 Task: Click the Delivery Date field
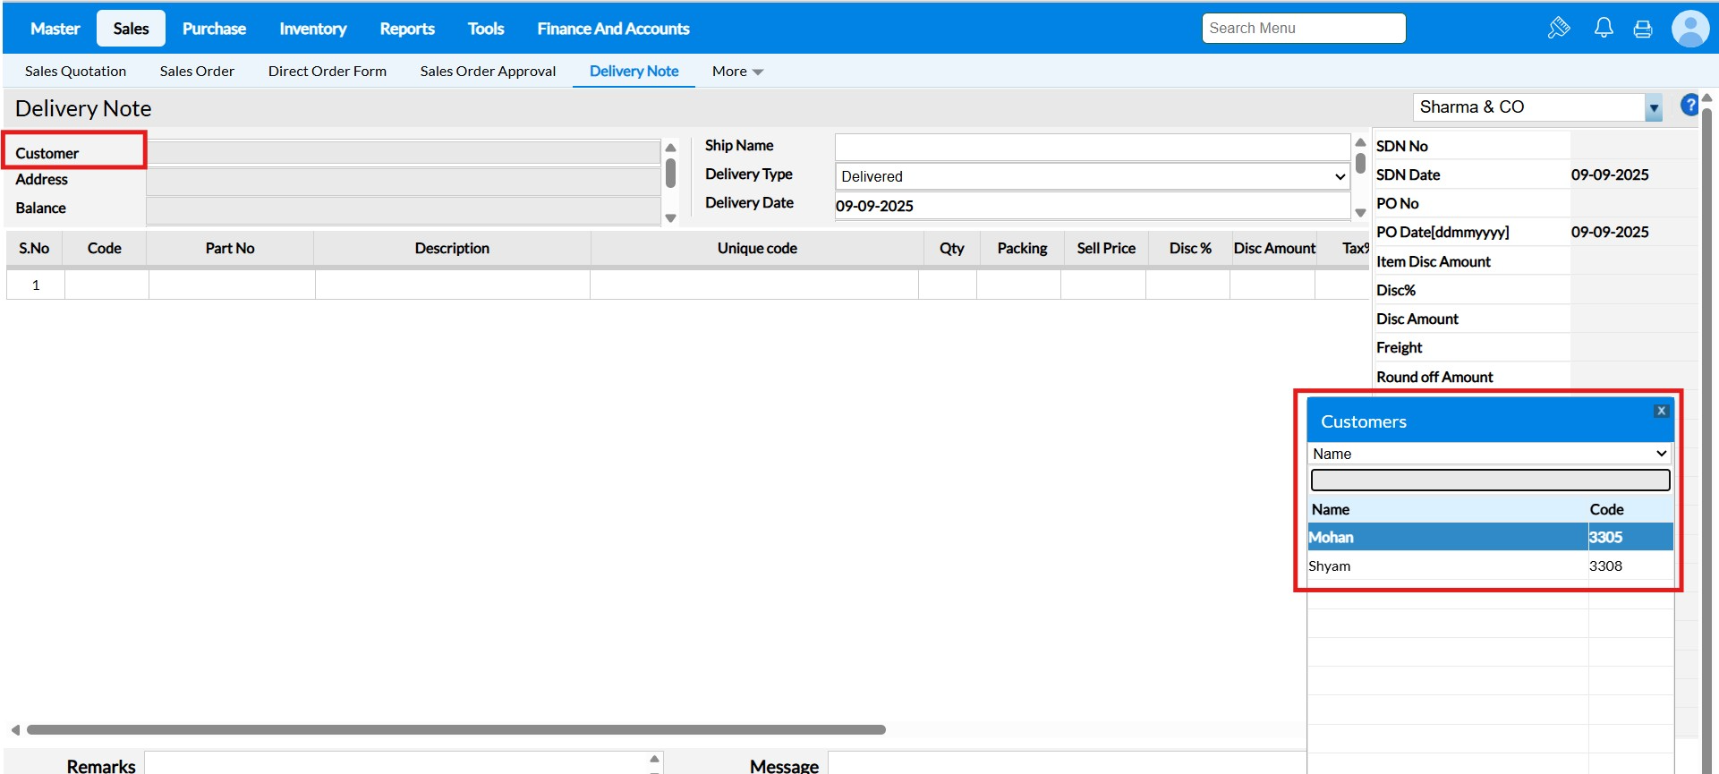click(x=1092, y=206)
